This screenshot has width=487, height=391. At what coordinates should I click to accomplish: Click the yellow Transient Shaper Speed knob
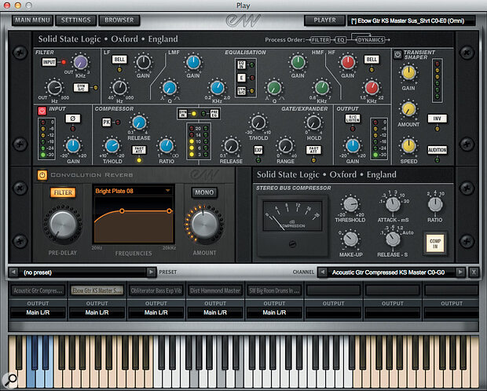408,146
